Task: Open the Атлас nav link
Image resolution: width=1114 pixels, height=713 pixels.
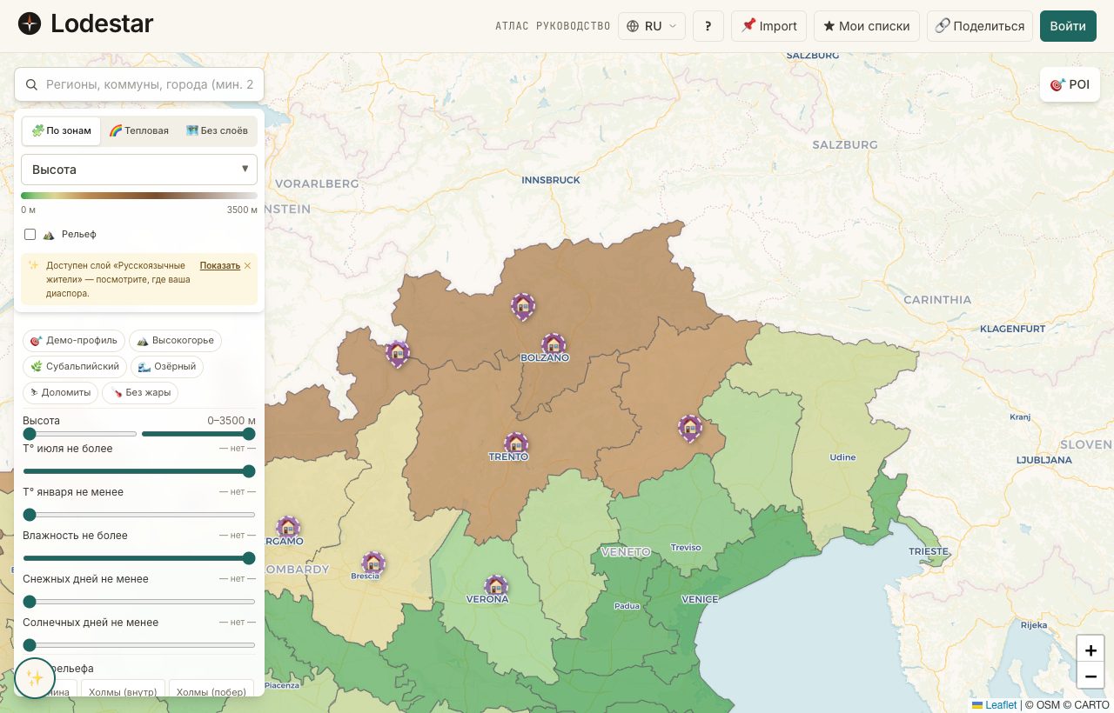Action: pos(512,26)
